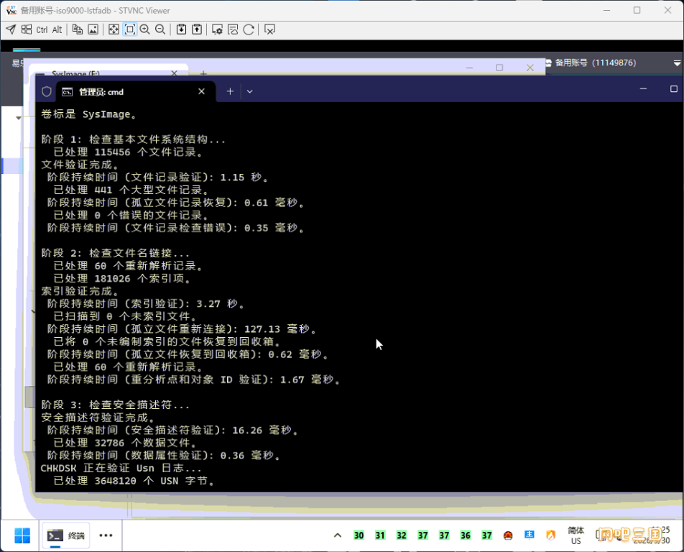The height and width of the screenshot is (552, 684).
Task: Click the tray indicator showing 30
Action: pyautogui.click(x=359, y=535)
